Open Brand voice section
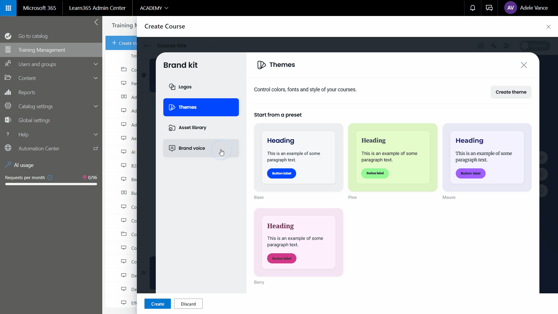The height and width of the screenshot is (314, 558). click(x=201, y=148)
